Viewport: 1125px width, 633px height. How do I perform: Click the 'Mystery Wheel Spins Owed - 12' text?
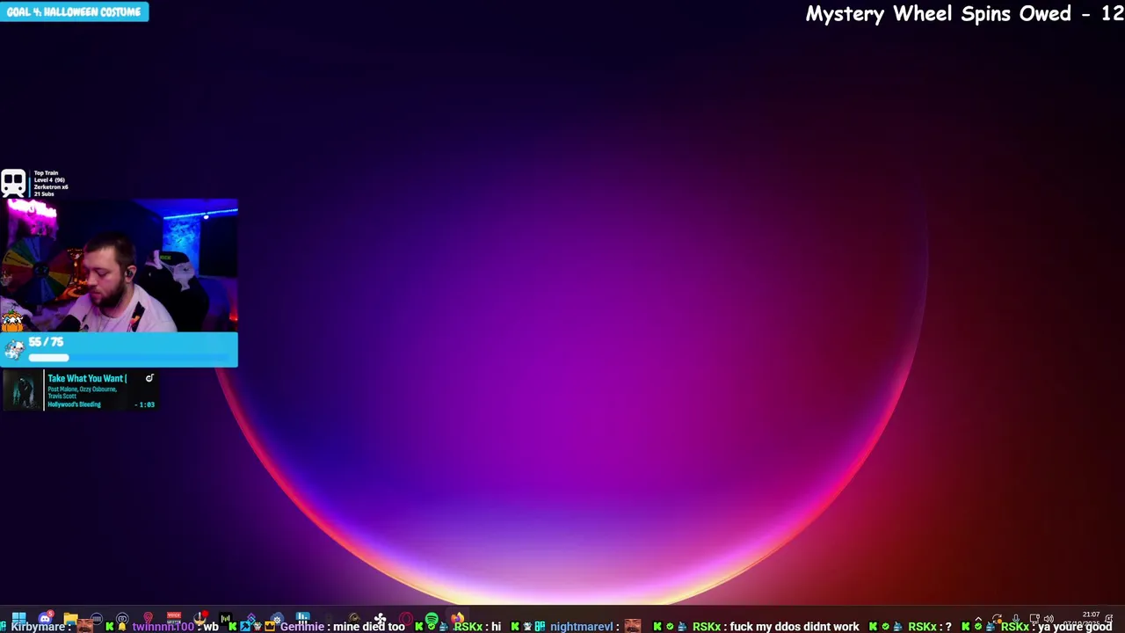point(964,13)
